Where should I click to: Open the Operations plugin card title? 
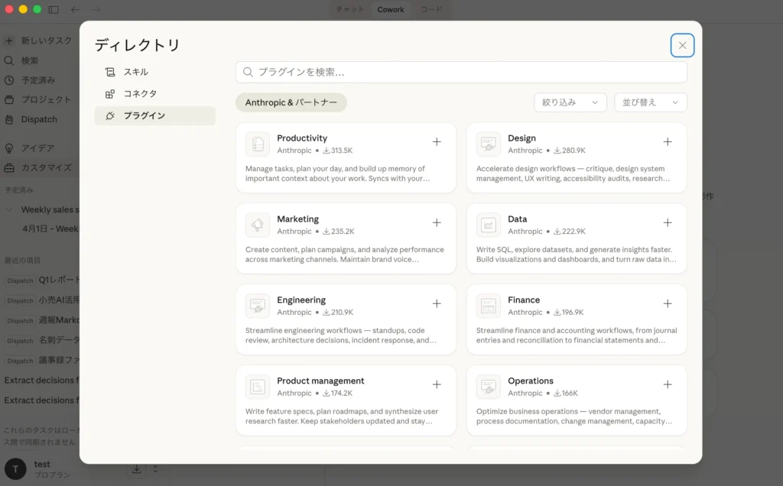pyautogui.click(x=530, y=381)
